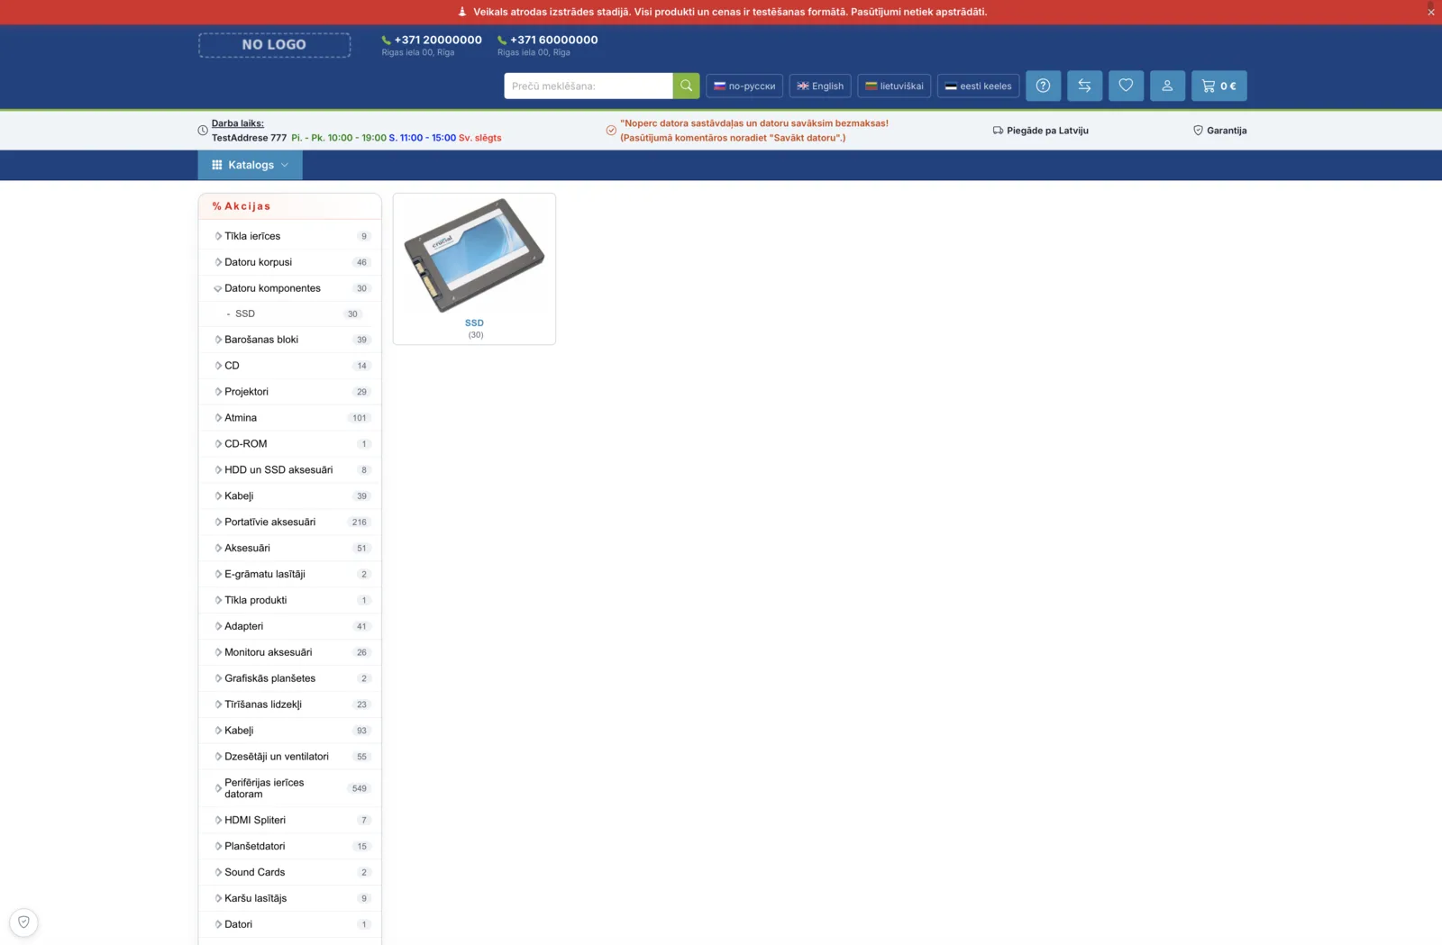Open Piegāde pa Latviju delivery link
1442x945 pixels.
coord(1041,131)
